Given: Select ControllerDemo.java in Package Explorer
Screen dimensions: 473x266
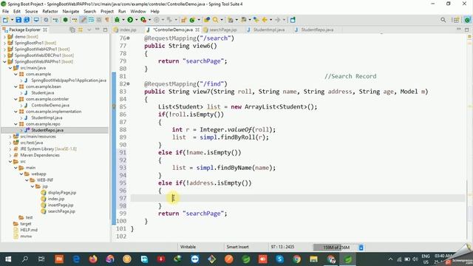Looking at the screenshot, I should point(50,105).
